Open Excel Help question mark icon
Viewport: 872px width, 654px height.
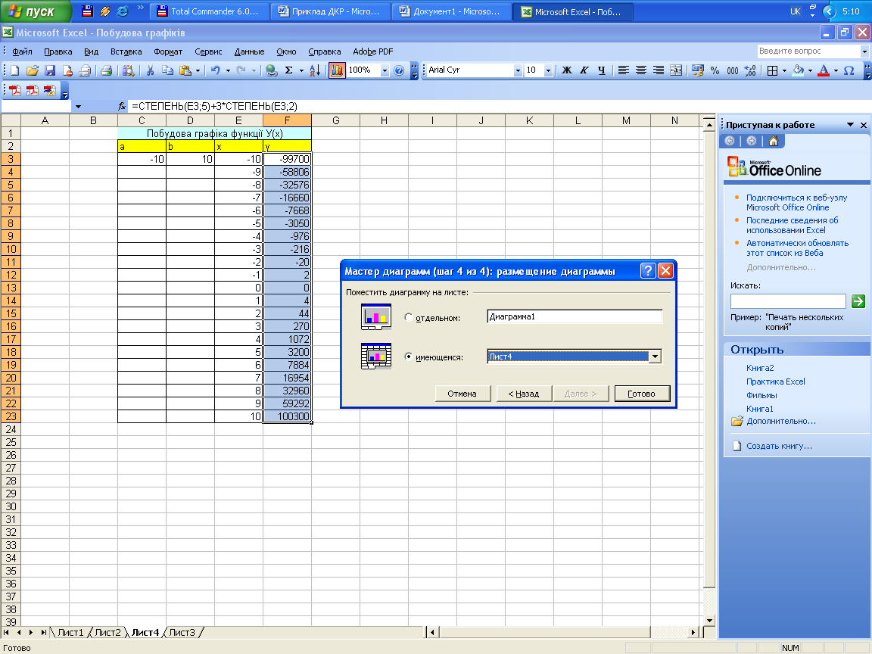click(x=399, y=70)
